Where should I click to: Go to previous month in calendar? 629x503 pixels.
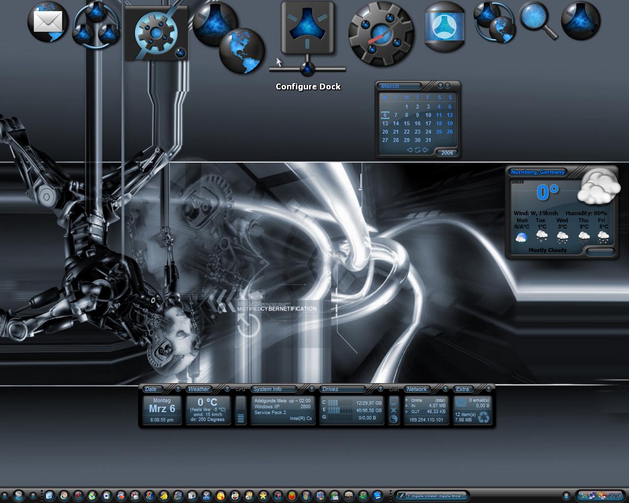tap(409, 150)
